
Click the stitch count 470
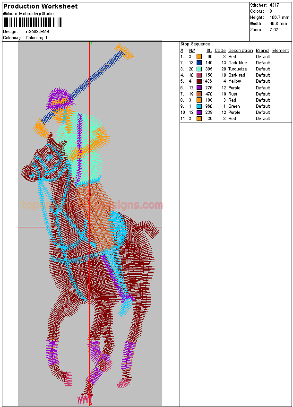click(209, 94)
